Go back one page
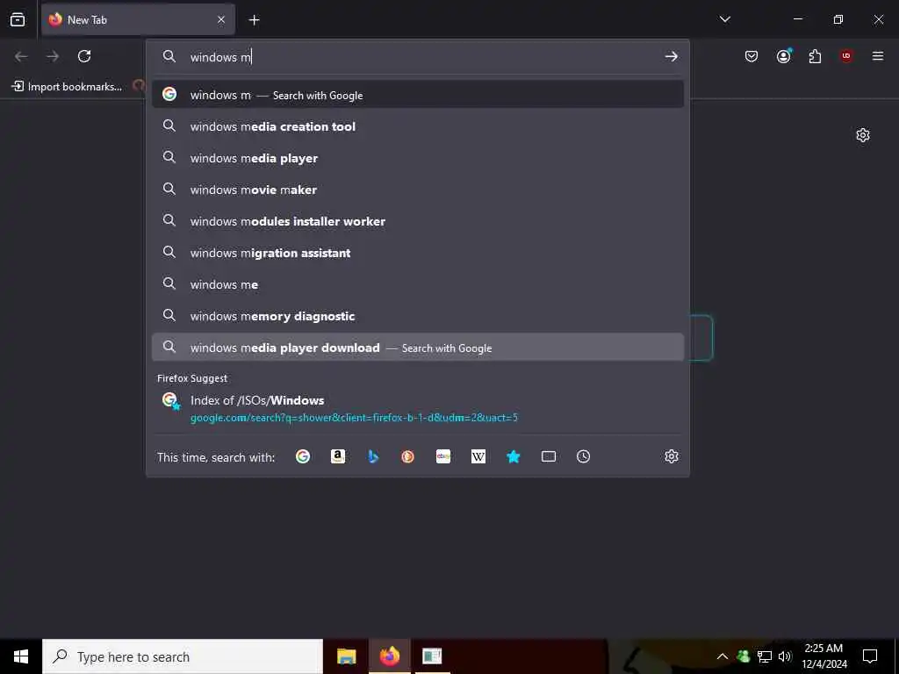 click(21, 56)
